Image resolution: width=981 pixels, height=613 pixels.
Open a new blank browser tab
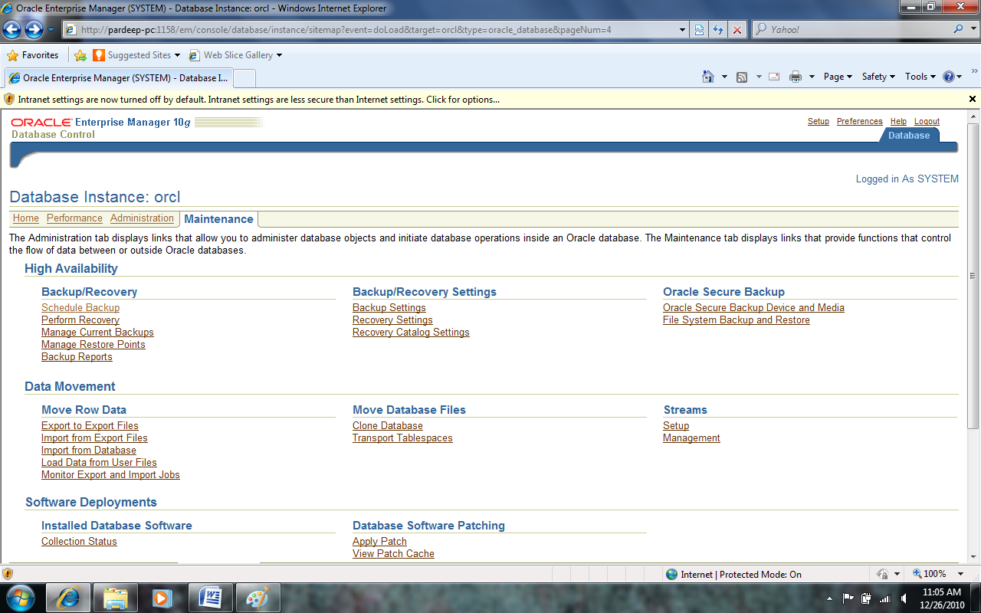click(x=244, y=78)
